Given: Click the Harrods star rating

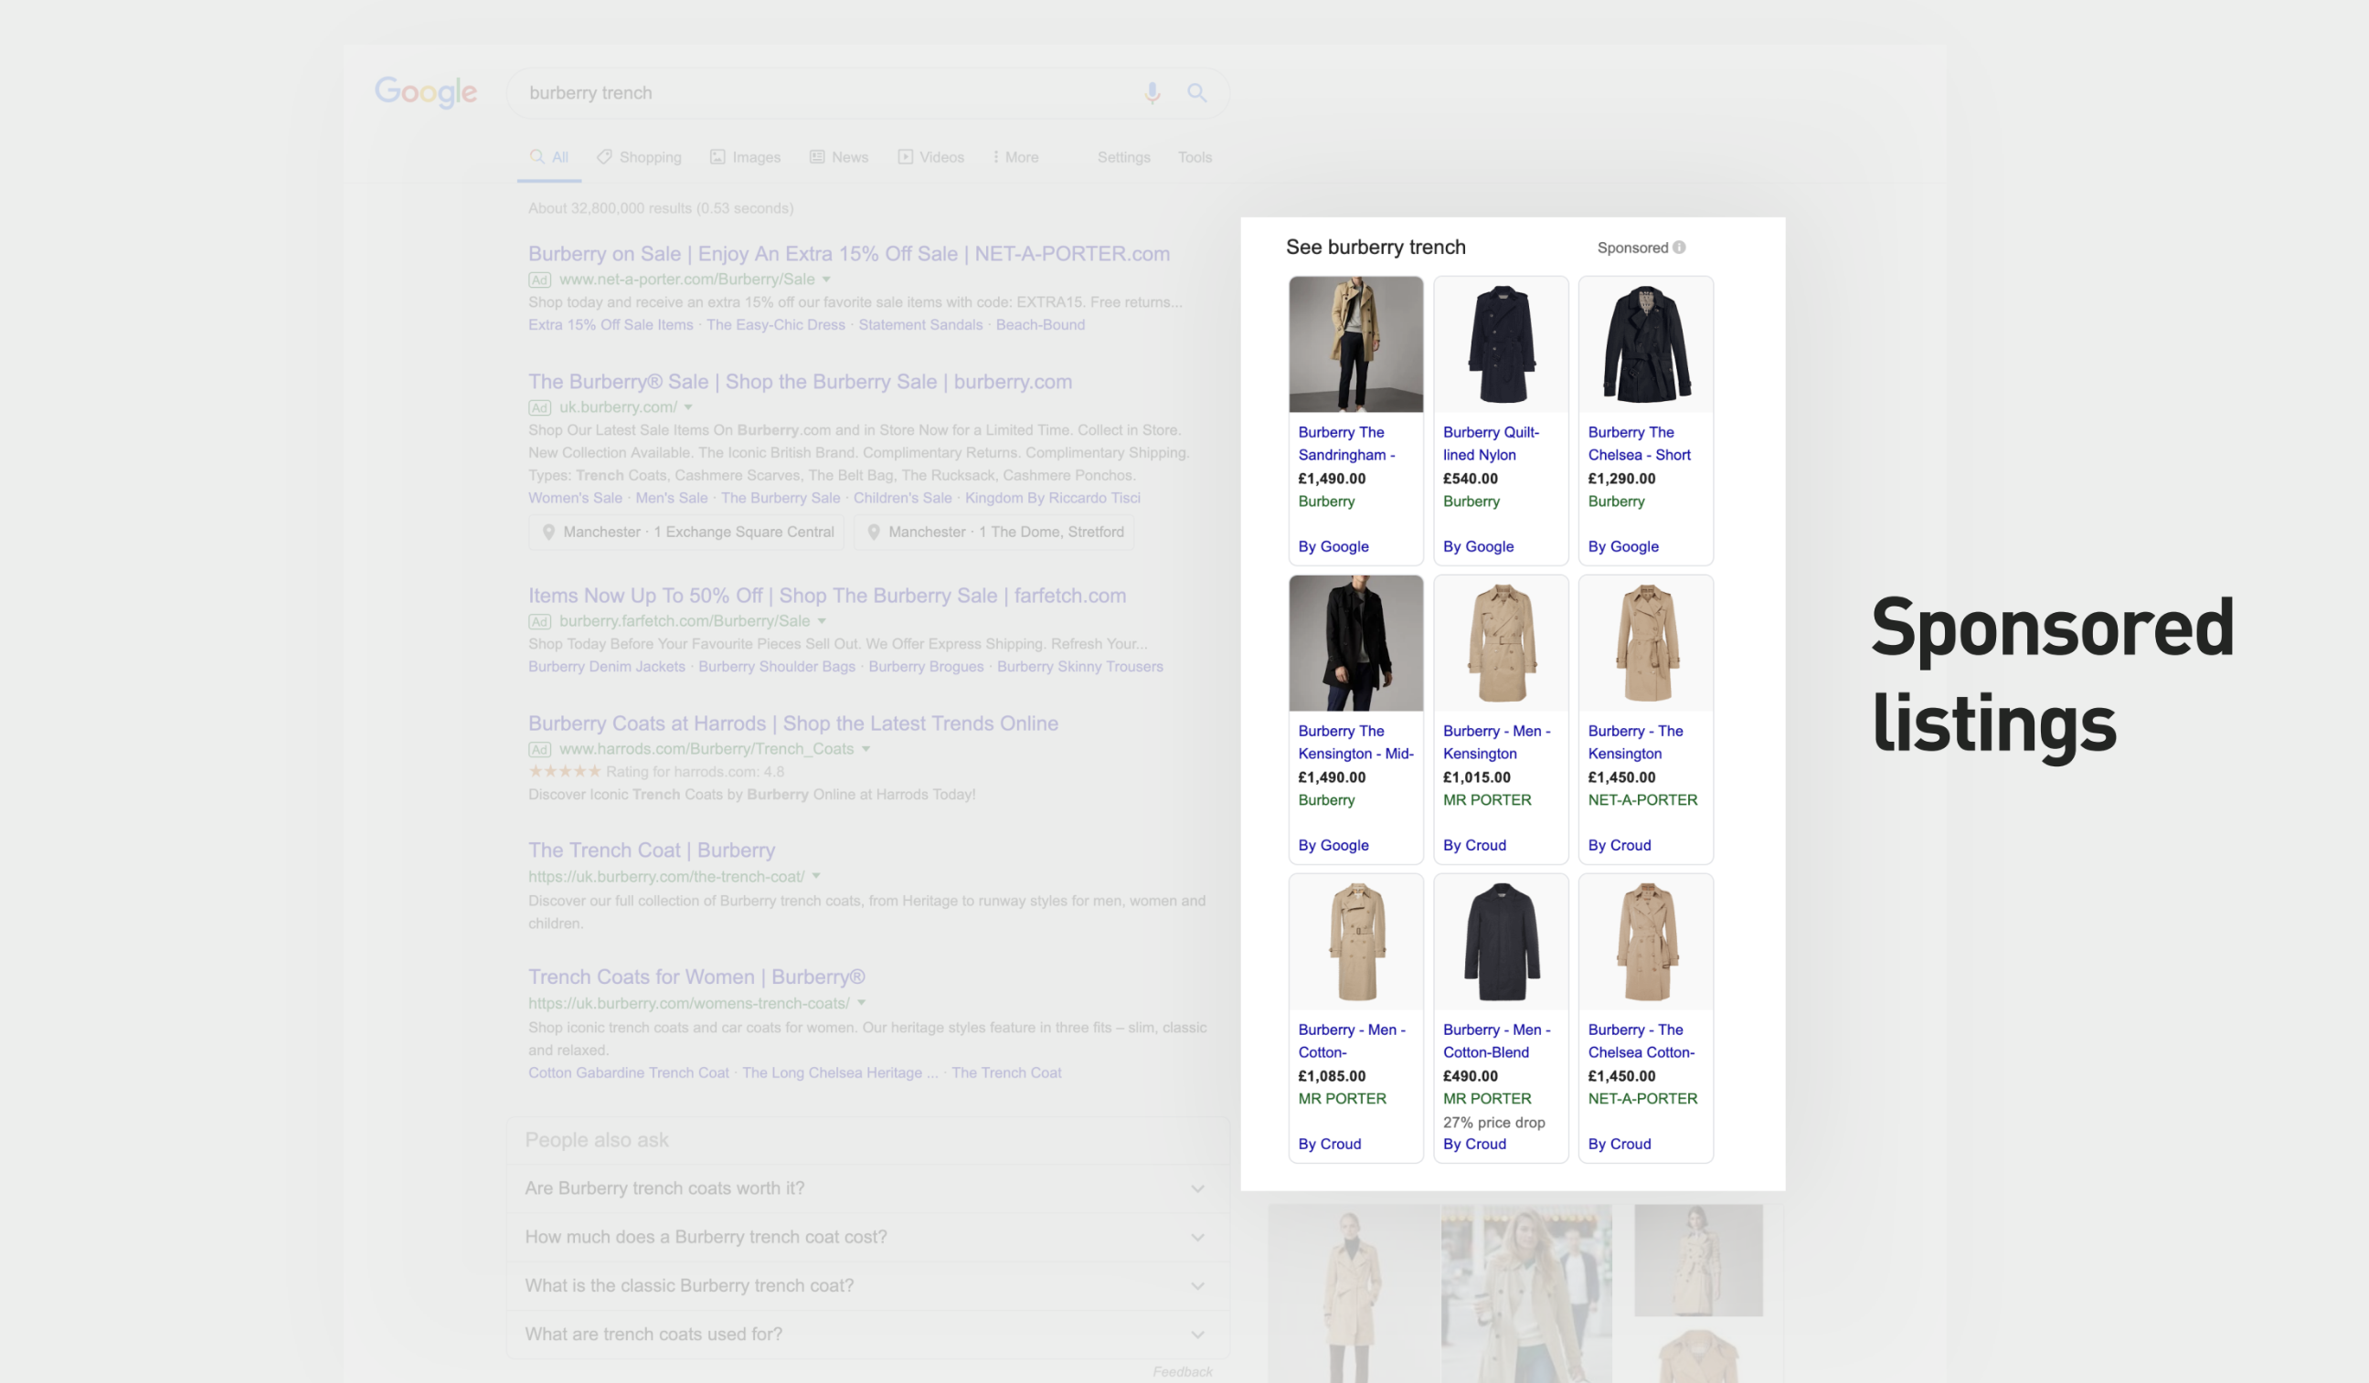Looking at the screenshot, I should click(564, 771).
